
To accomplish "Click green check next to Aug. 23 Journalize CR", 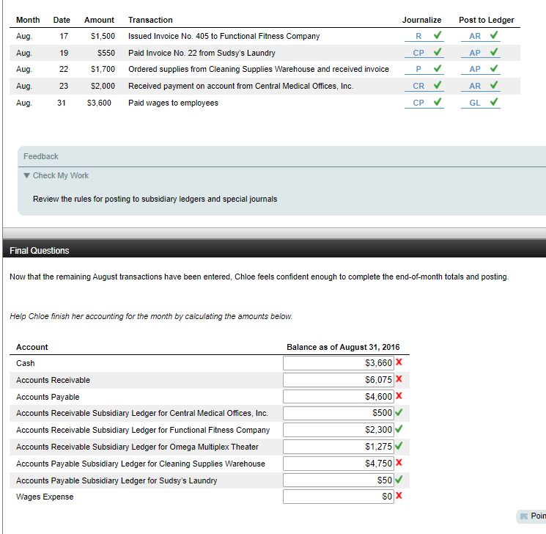I will pos(438,84).
